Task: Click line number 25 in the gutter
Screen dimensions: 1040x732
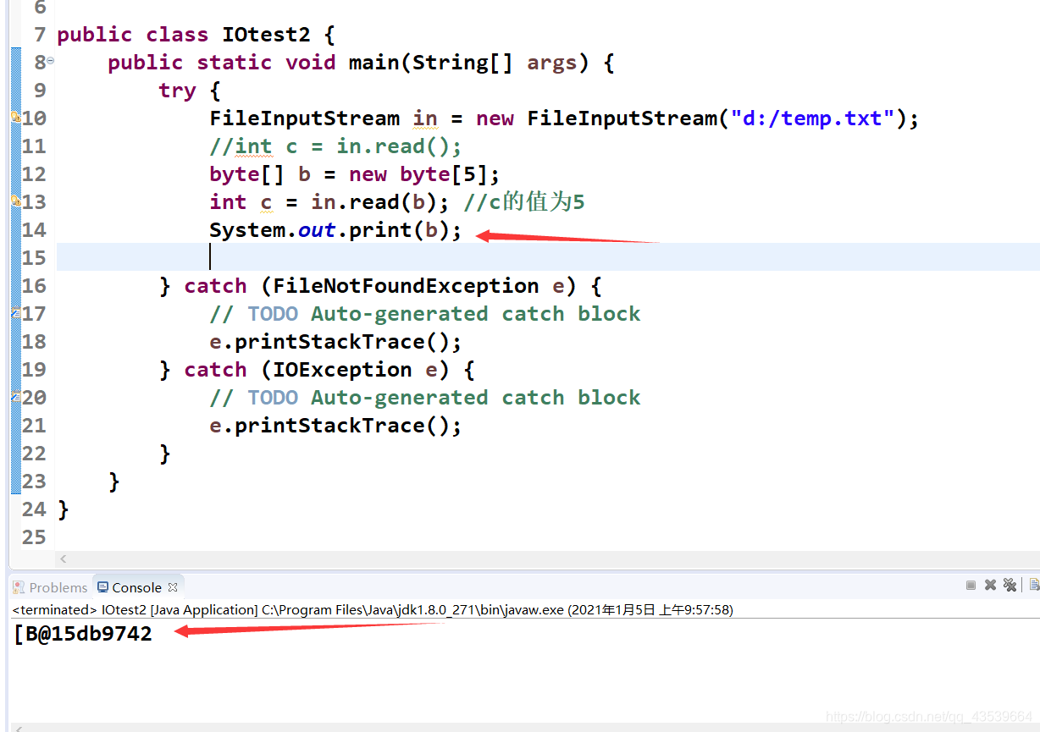Action: [x=34, y=537]
